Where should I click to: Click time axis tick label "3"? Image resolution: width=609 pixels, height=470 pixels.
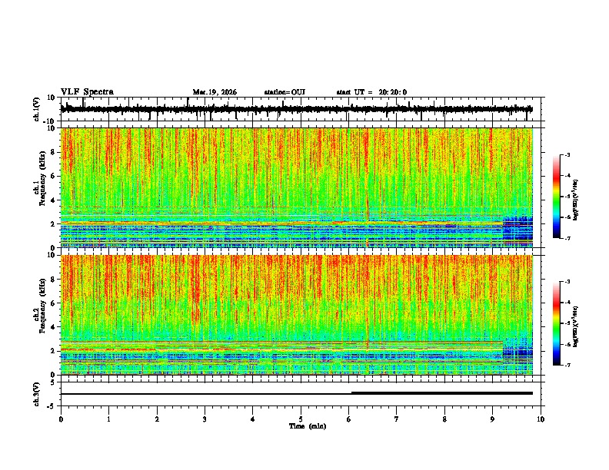[x=205, y=419]
